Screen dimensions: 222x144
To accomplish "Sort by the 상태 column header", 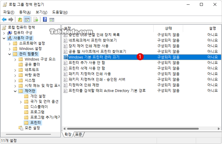I will pos(168,28).
